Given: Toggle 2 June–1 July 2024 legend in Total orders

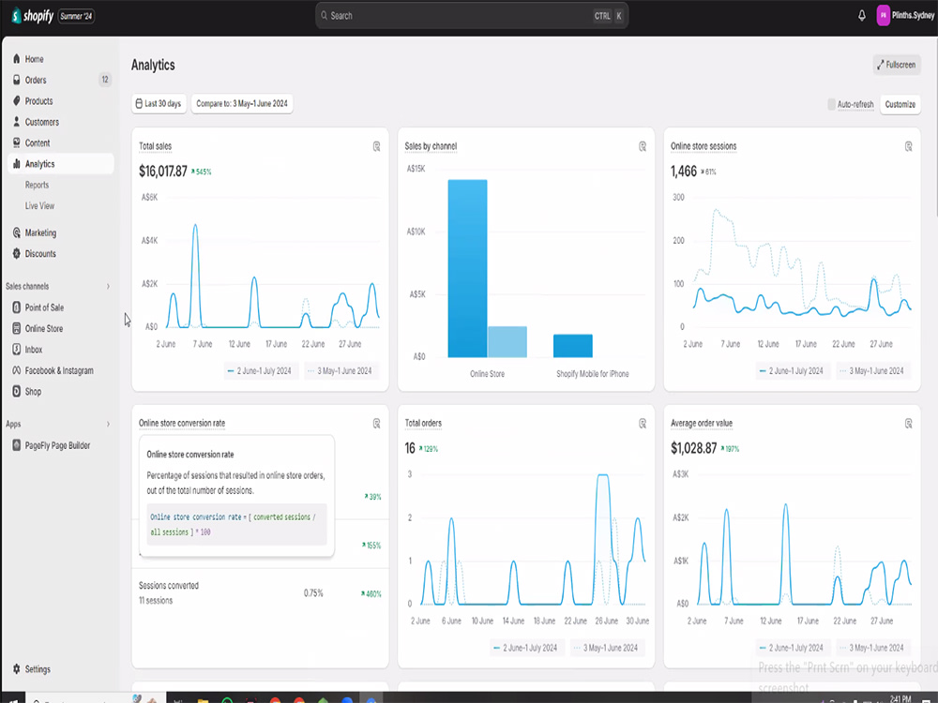Looking at the screenshot, I should click(x=526, y=648).
